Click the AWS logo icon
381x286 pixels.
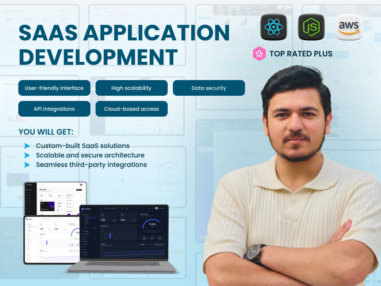[x=349, y=27]
